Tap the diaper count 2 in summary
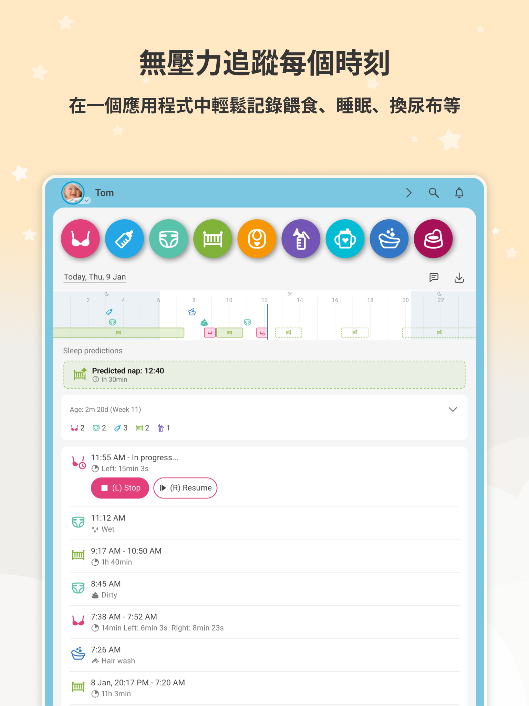The height and width of the screenshot is (706, 529). pos(99,428)
